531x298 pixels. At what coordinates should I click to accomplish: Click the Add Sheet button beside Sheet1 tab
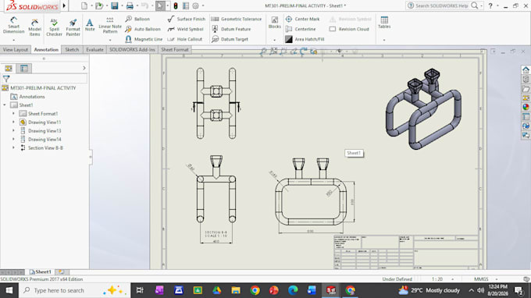(62, 272)
